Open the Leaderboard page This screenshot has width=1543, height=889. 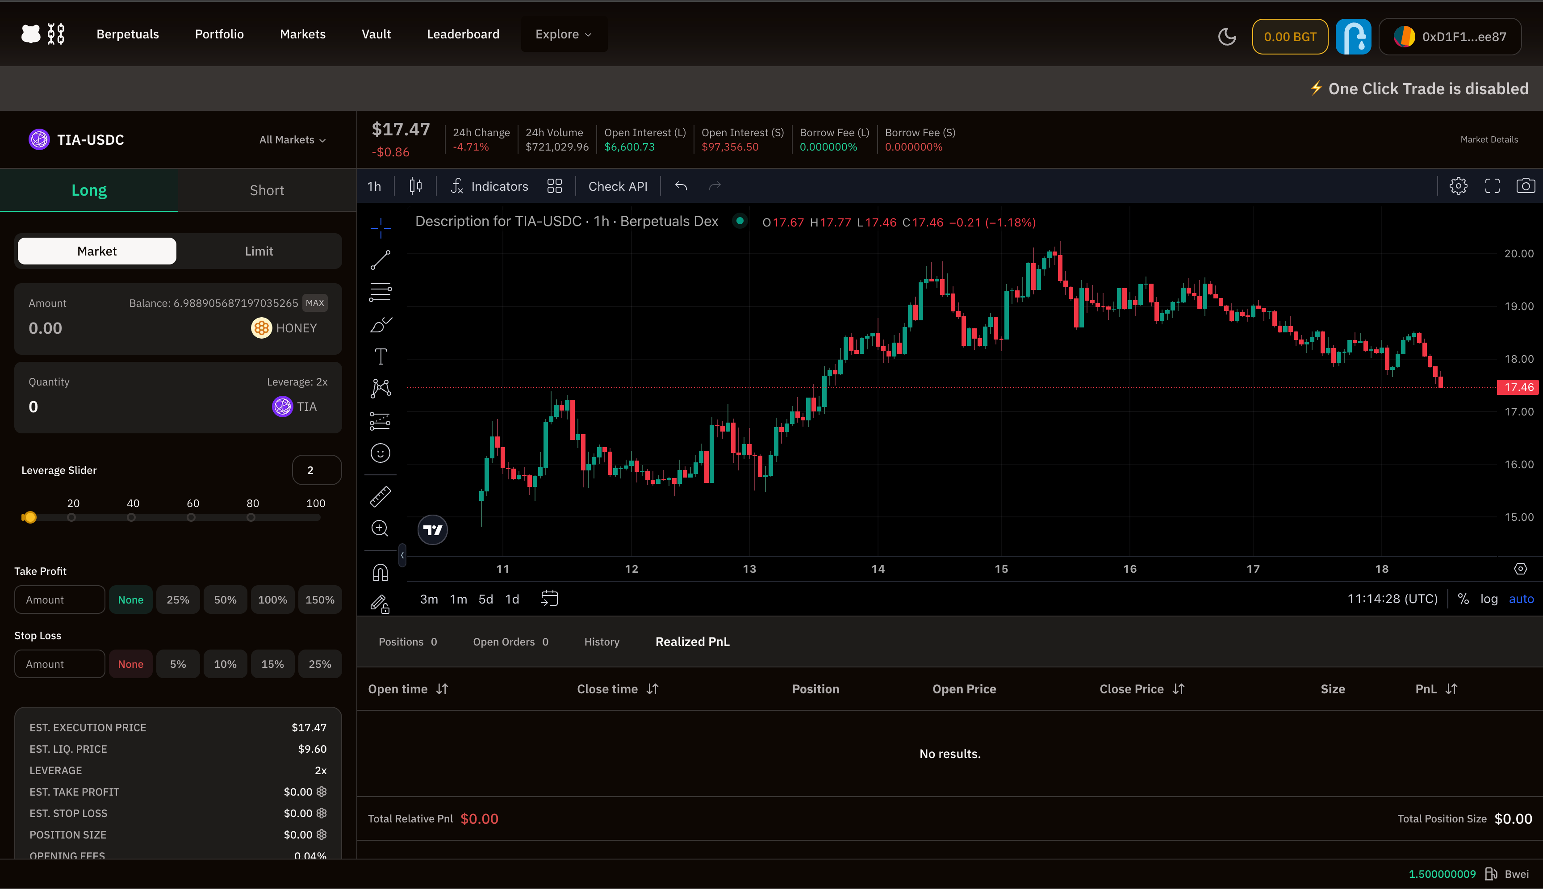click(463, 34)
